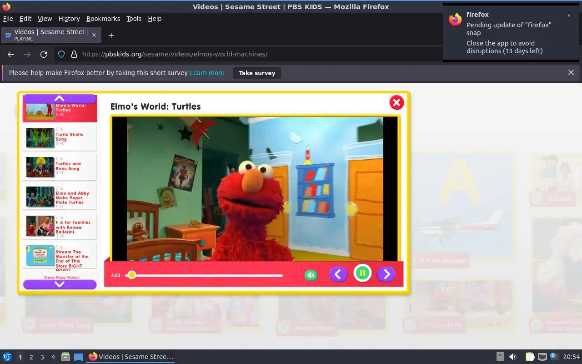This screenshot has width=582, height=364.
Task: Click inside the video viewing area
Action: [255, 189]
